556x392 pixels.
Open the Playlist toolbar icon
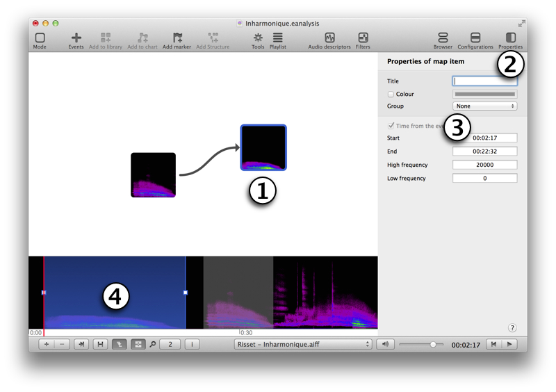point(277,38)
